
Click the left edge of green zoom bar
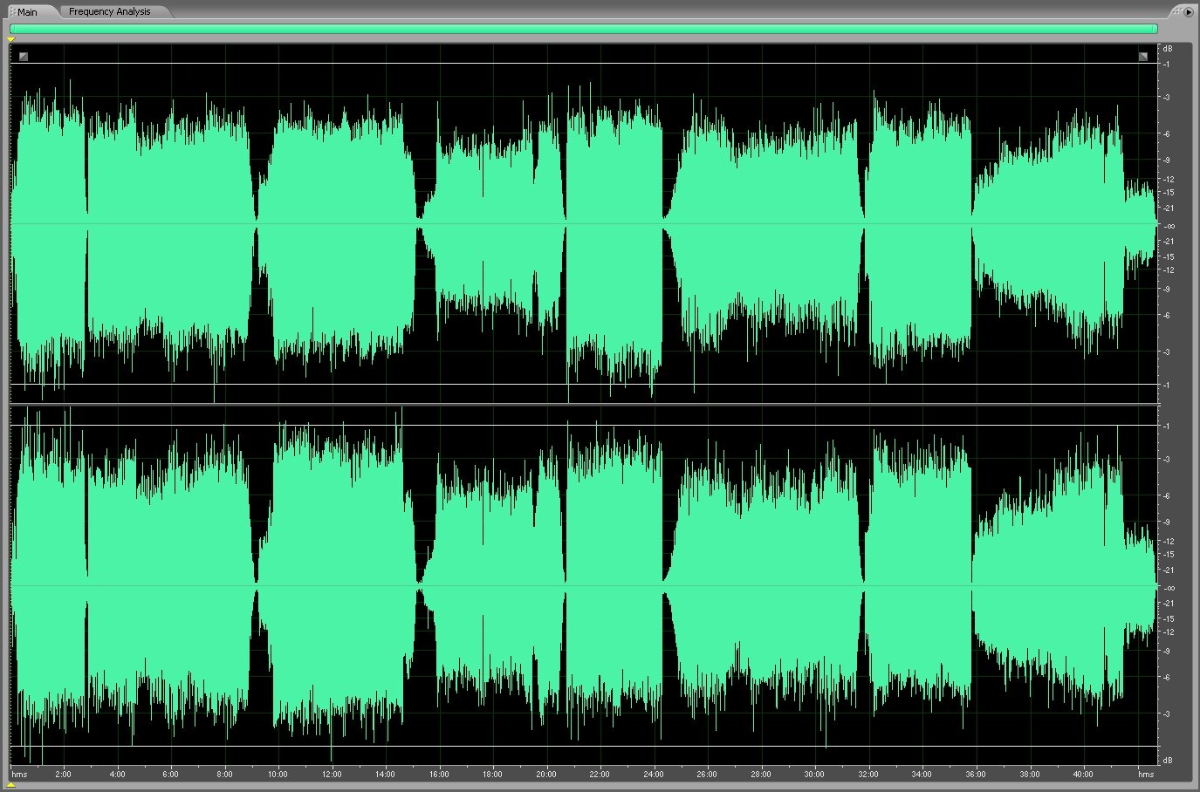coord(12,29)
